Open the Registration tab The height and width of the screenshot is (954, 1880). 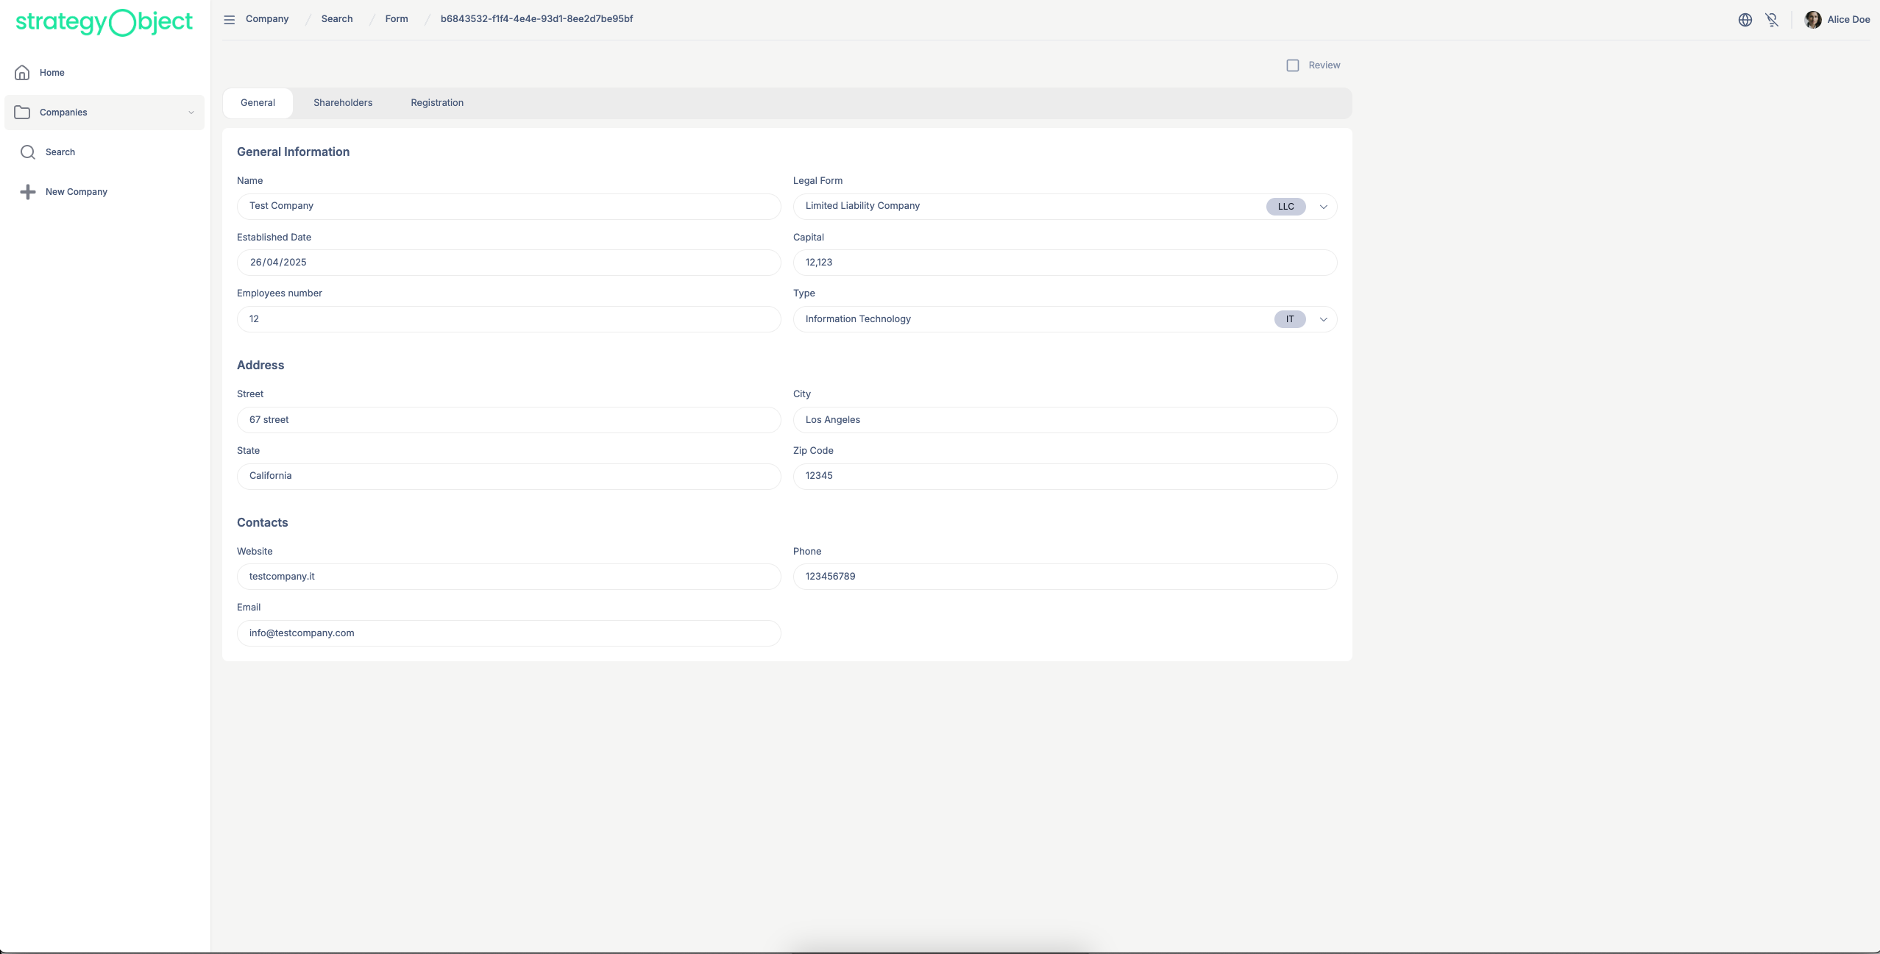pos(437,103)
